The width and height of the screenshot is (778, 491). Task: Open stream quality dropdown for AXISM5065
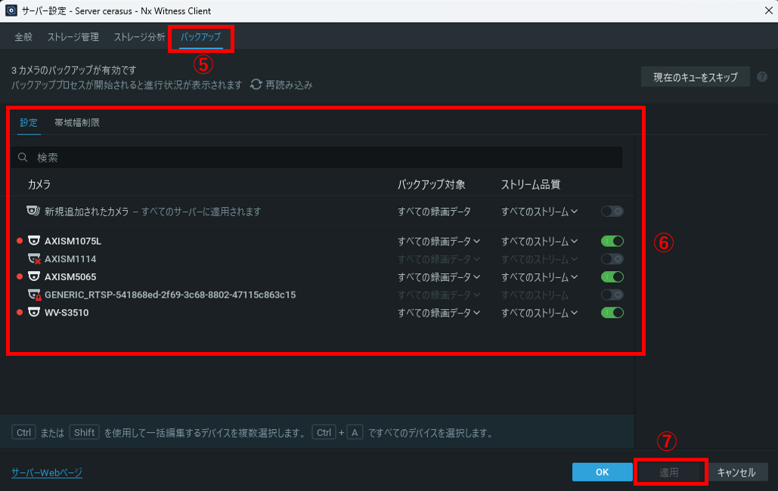point(539,277)
